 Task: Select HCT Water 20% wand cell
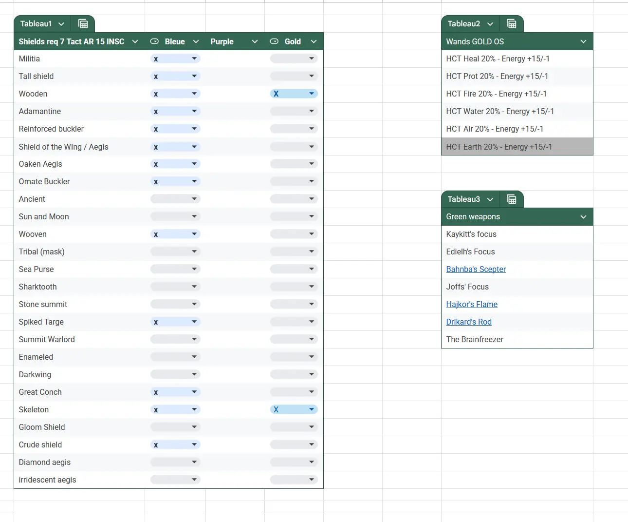[x=517, y=111]
